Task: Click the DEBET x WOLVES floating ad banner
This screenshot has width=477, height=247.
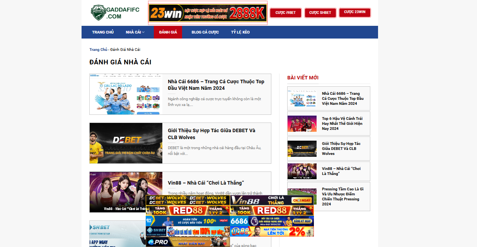Action: click(188, 200)
